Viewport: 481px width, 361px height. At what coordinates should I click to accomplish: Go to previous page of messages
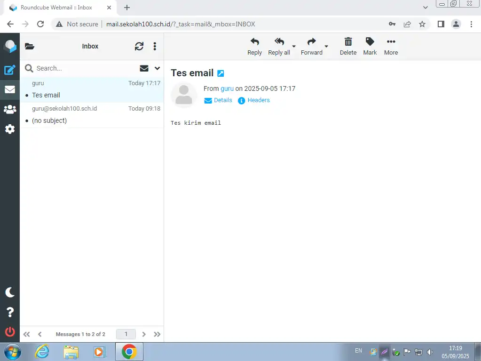[x=40, y=334]
